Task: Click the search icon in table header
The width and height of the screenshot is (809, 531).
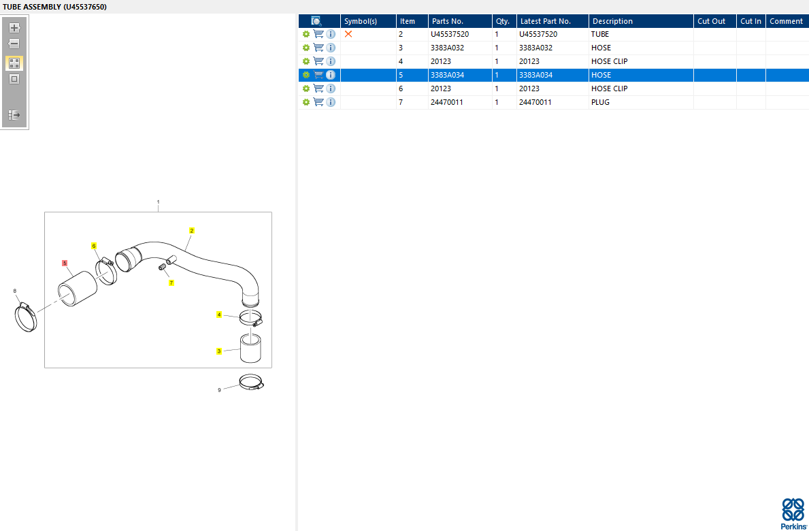Action: coord(316,21)
